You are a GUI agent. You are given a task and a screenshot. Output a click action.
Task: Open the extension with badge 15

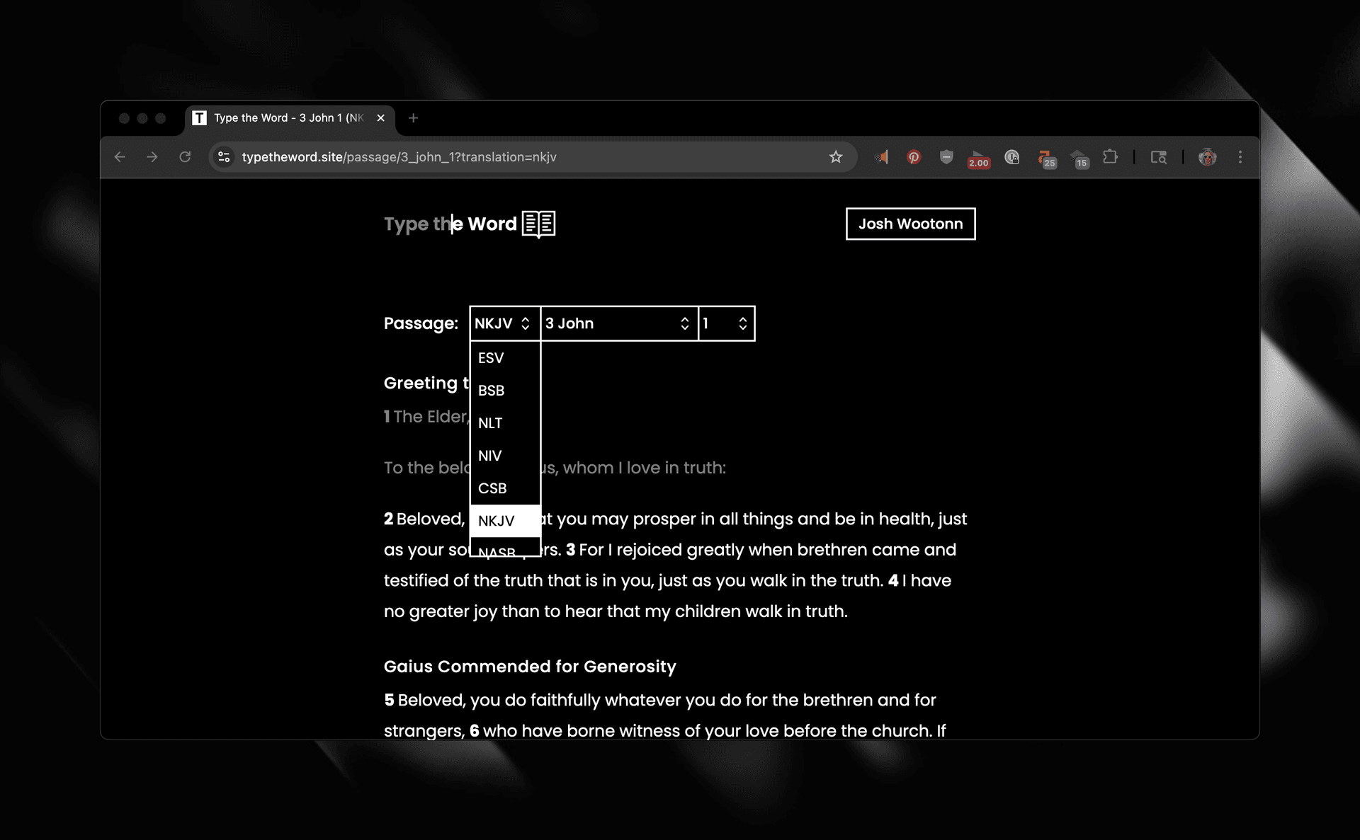coord(1079,159)
